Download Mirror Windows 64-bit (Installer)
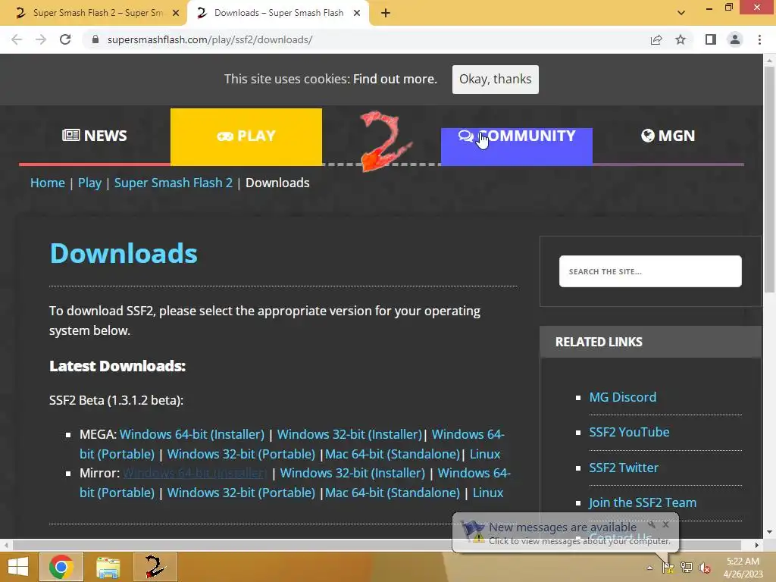This screenshot has height=582, width=776. click(195, 473)
